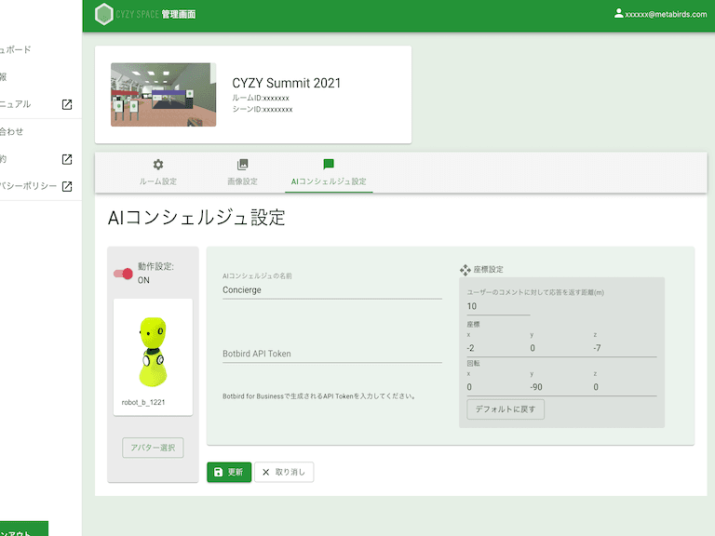Screen dimensions: 715x536
Task: Select the AIコンシェルジュ設定 tab
Action: point(329,172)
